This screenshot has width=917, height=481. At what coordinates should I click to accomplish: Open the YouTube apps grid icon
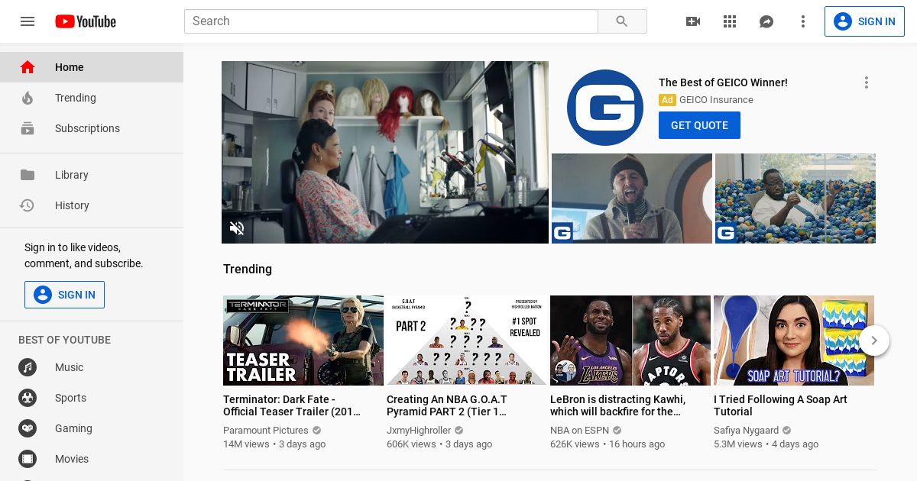(730, 21)
